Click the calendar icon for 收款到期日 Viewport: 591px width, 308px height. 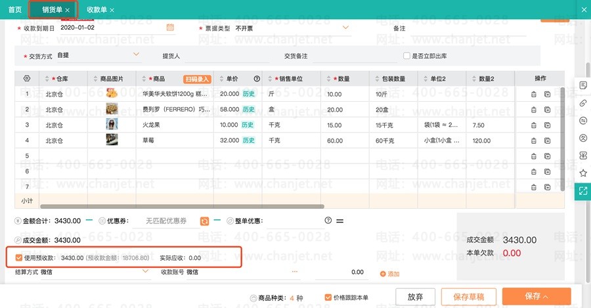tap(170, 28)
